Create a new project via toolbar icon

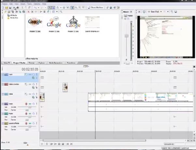[3, 7]
